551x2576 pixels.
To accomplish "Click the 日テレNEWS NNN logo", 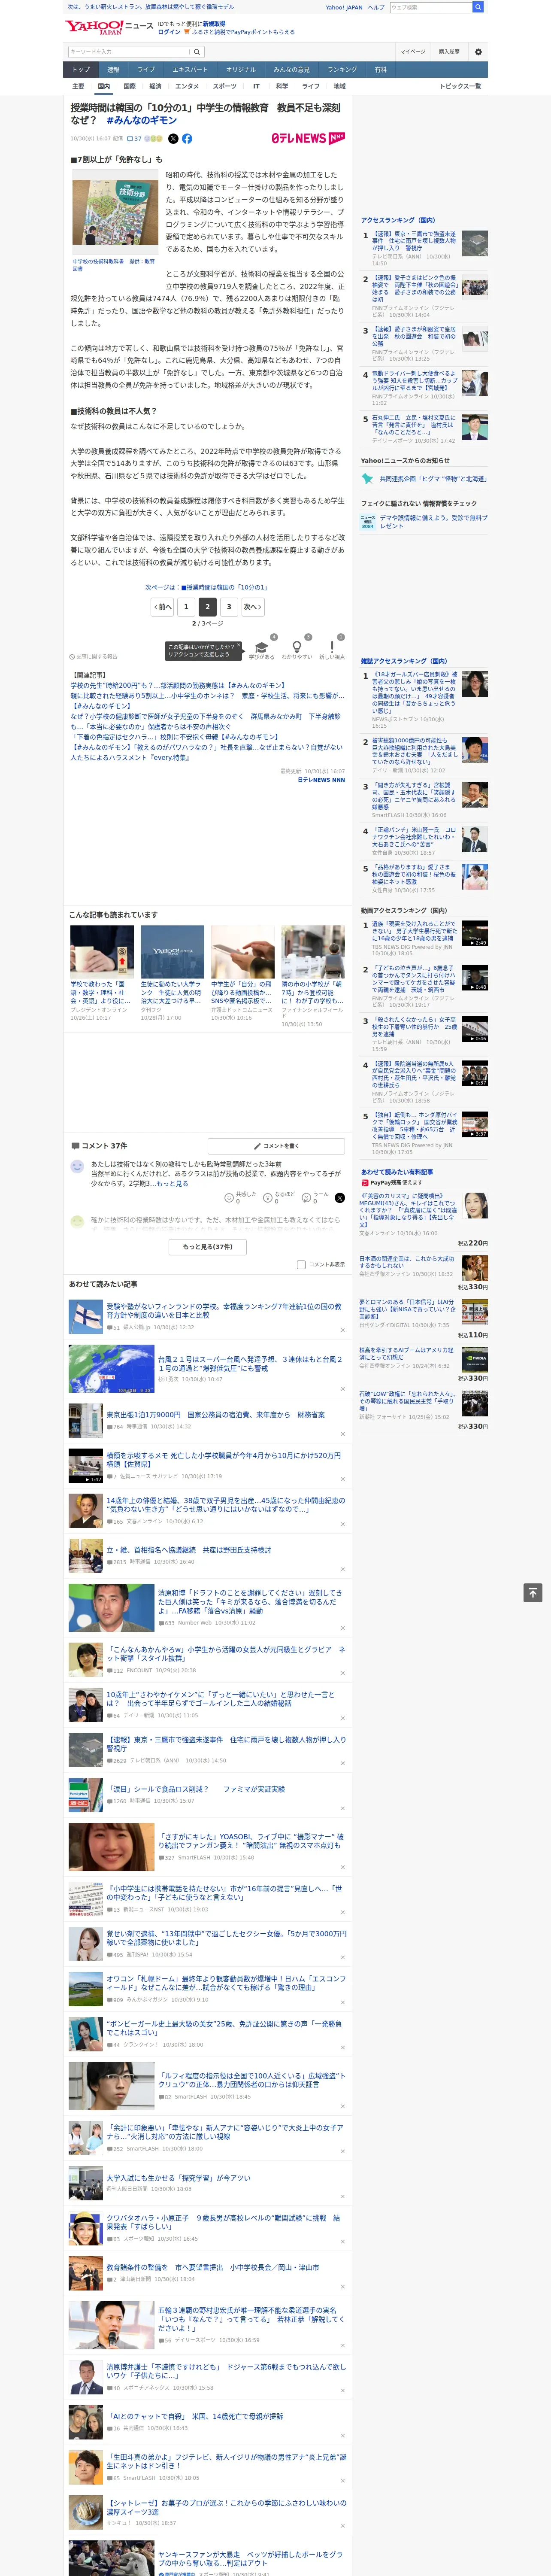I will (308, 138).
